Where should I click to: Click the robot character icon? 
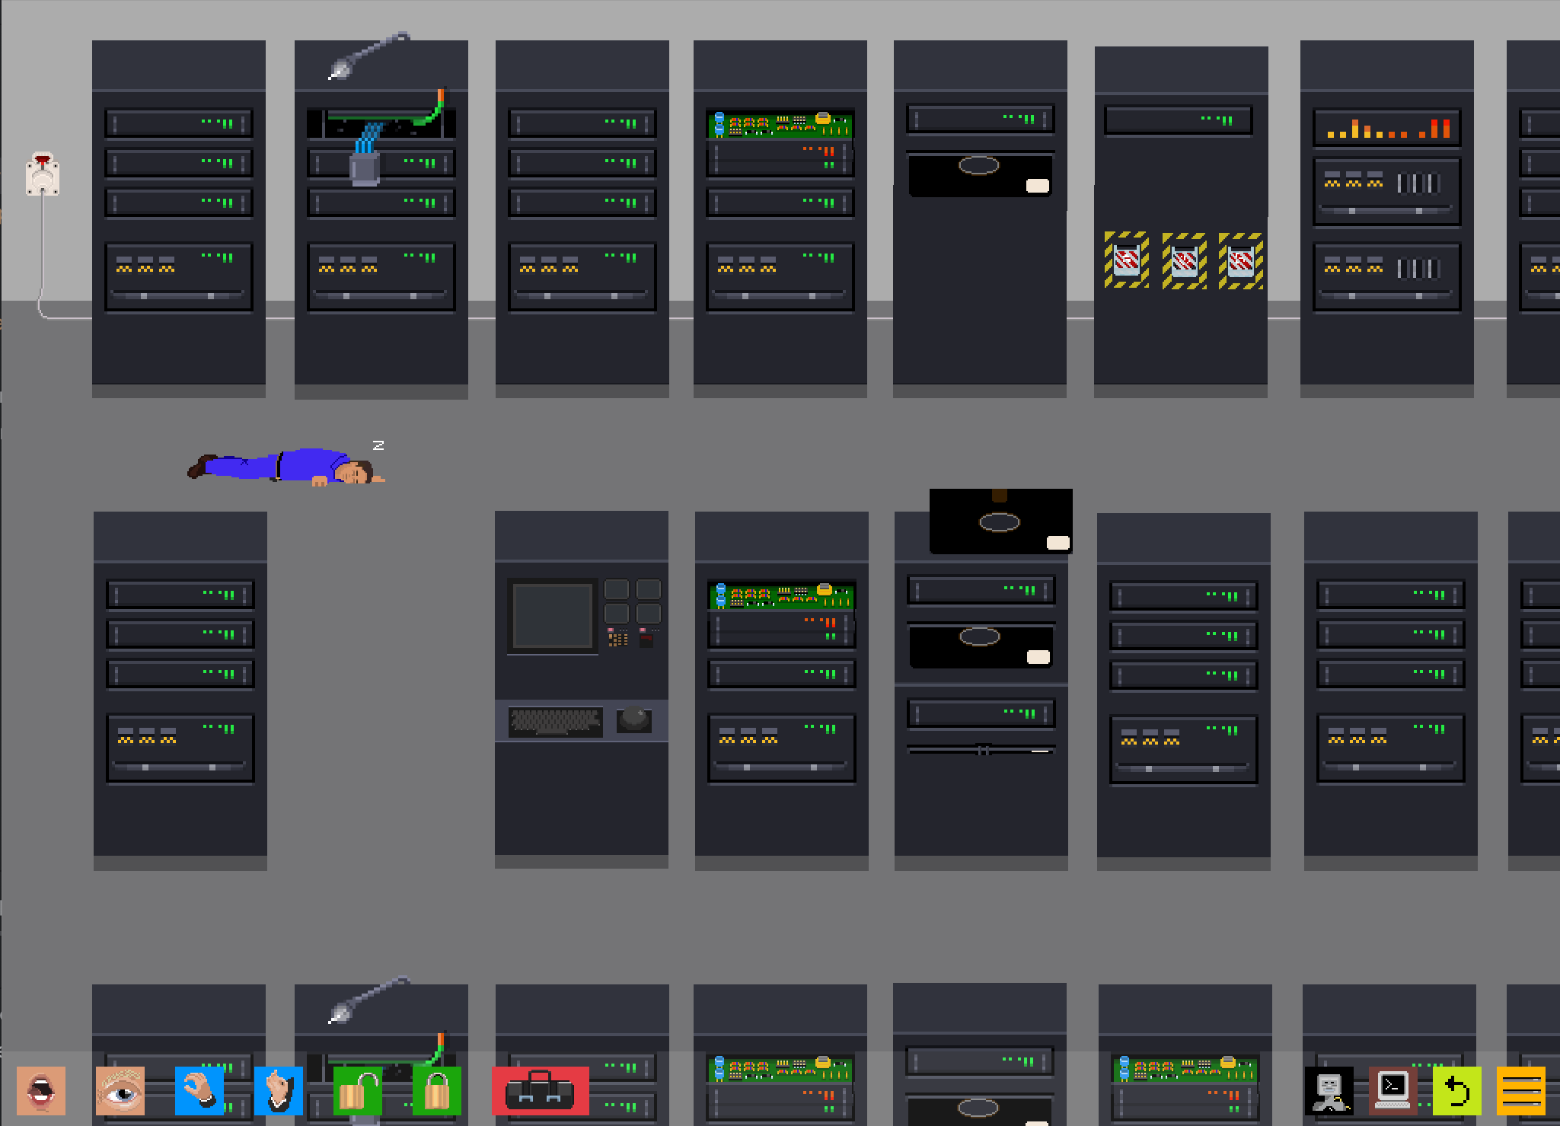point(1329,1090)
